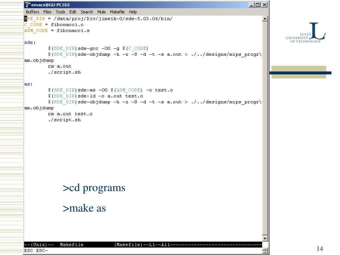Click the scrollbar up arrow
The width and height of the screenshot is (340, 255).
click(x=265, y=19)
